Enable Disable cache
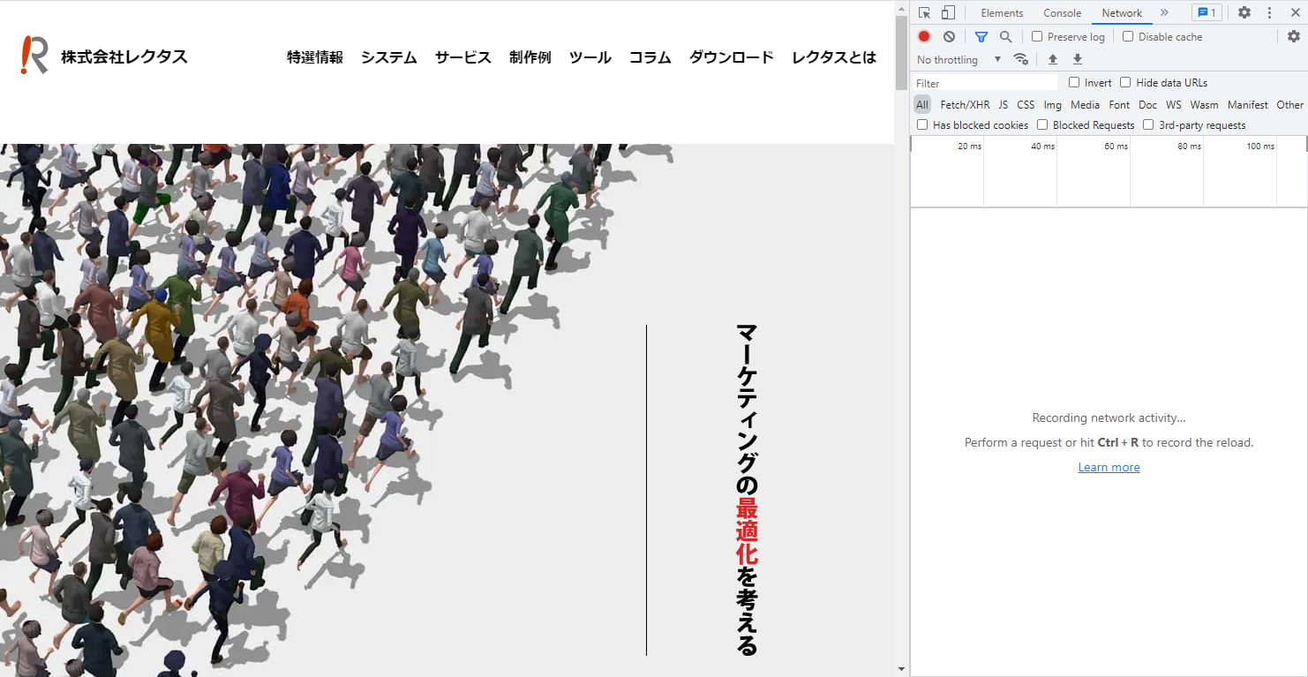 pyautogui.click(x=1127, y=36)
